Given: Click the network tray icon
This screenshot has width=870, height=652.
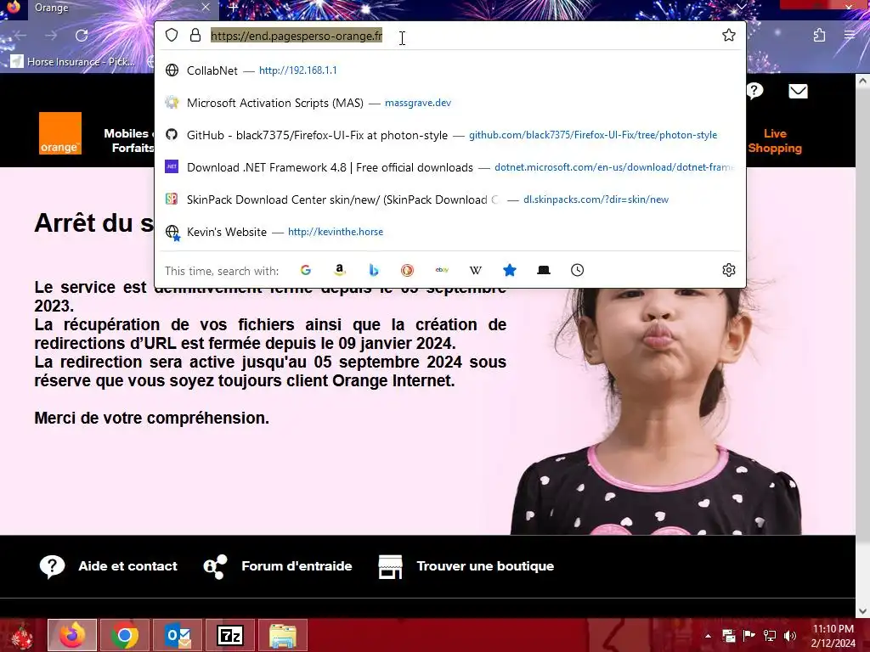Looking at the screenshot, I should tap(770, 636).
